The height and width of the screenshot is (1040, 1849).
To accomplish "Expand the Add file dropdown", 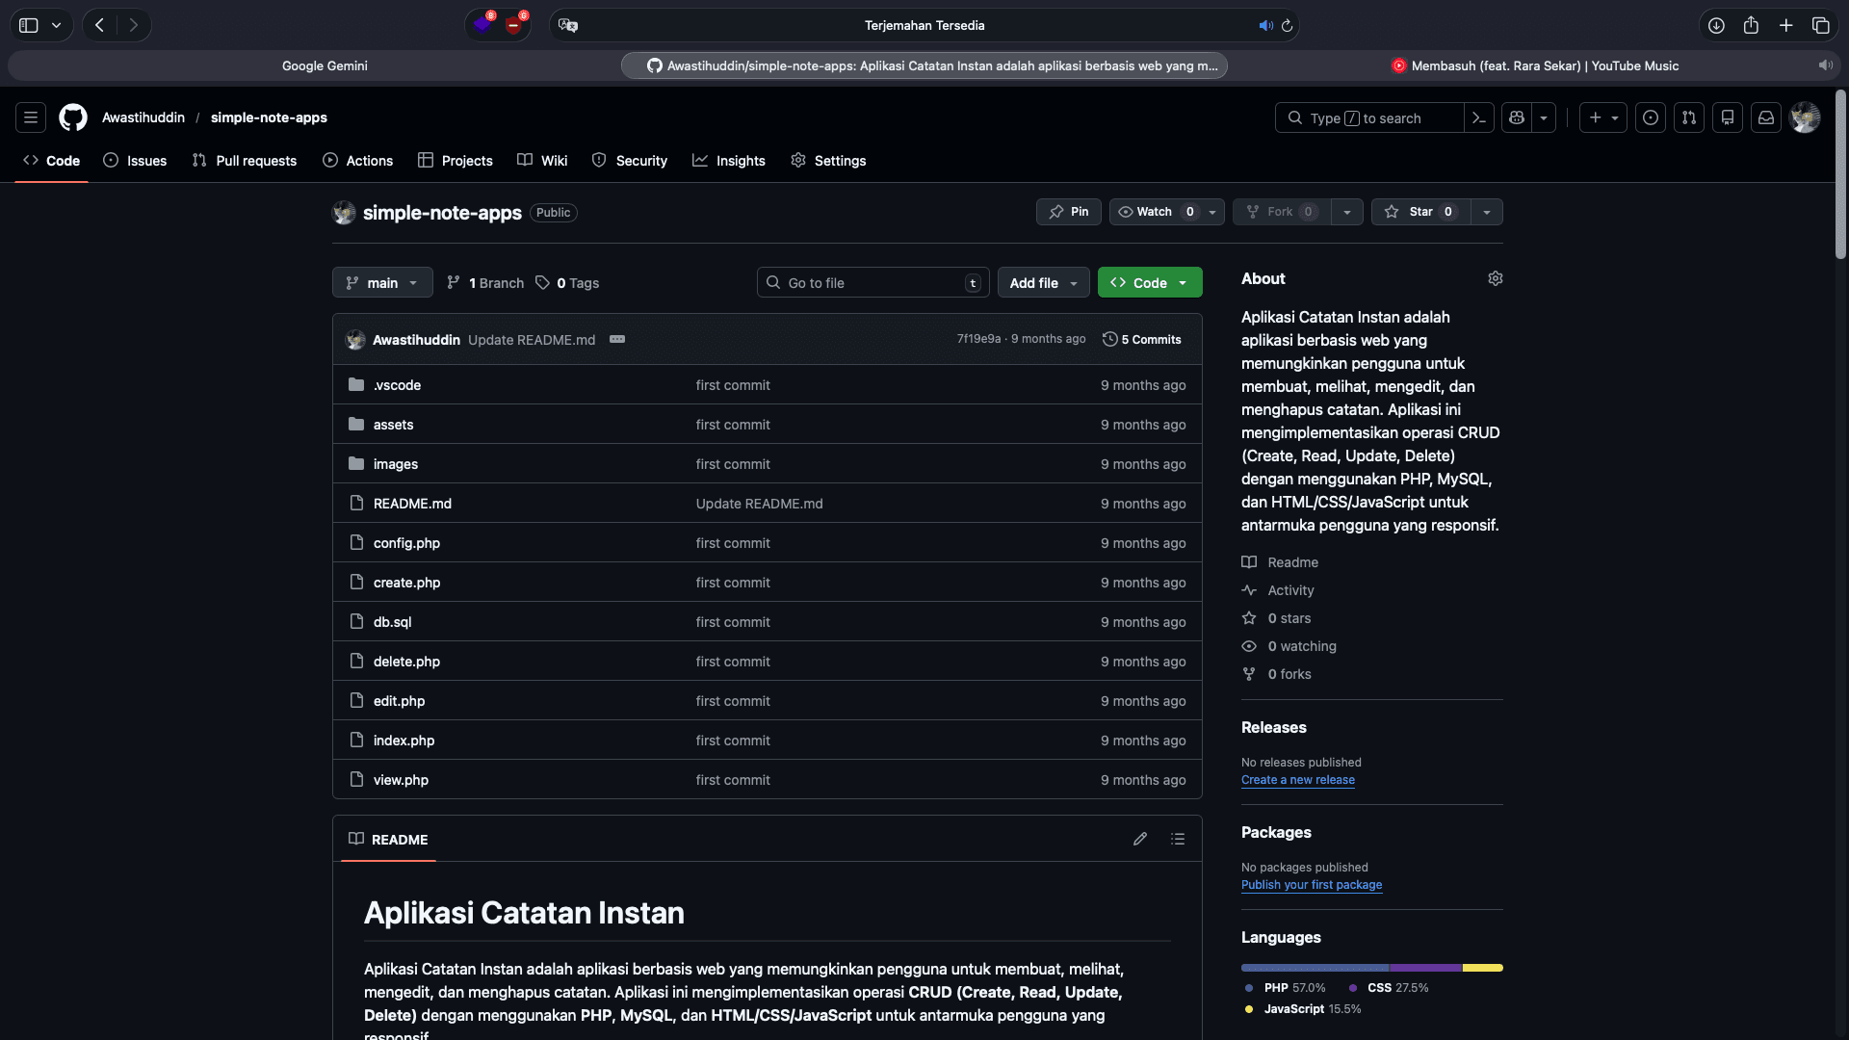I will click(1044, 282).
